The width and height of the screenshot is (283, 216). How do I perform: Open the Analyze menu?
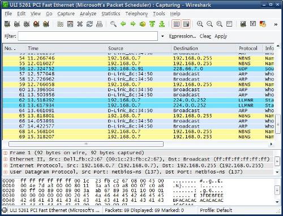coord(88,14)
